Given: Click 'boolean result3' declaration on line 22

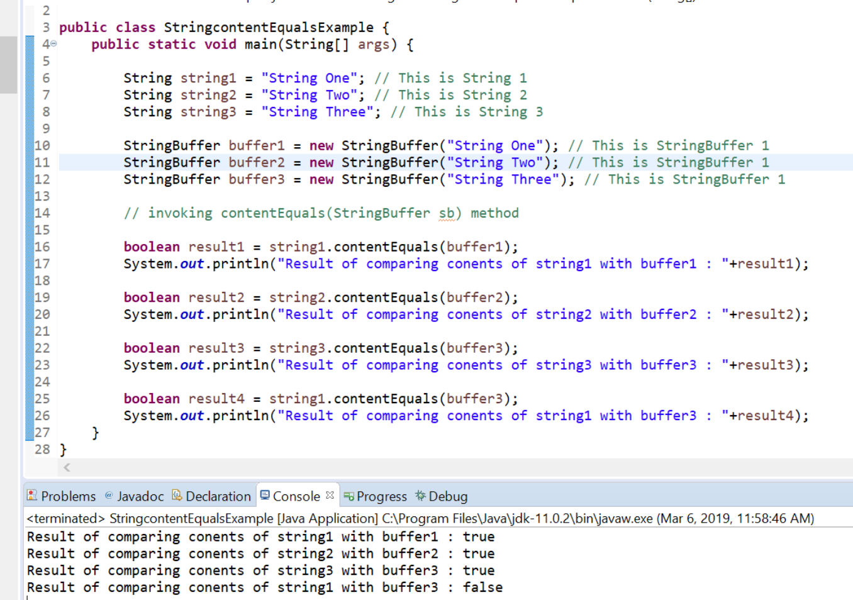Looking at the screenshot, I should click(x=184, y=348).
